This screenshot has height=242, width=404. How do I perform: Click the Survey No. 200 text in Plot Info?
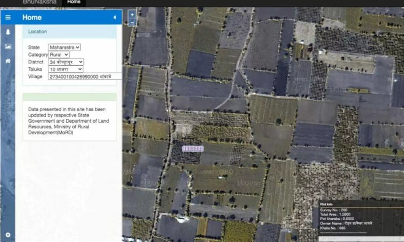coord(333,210)
